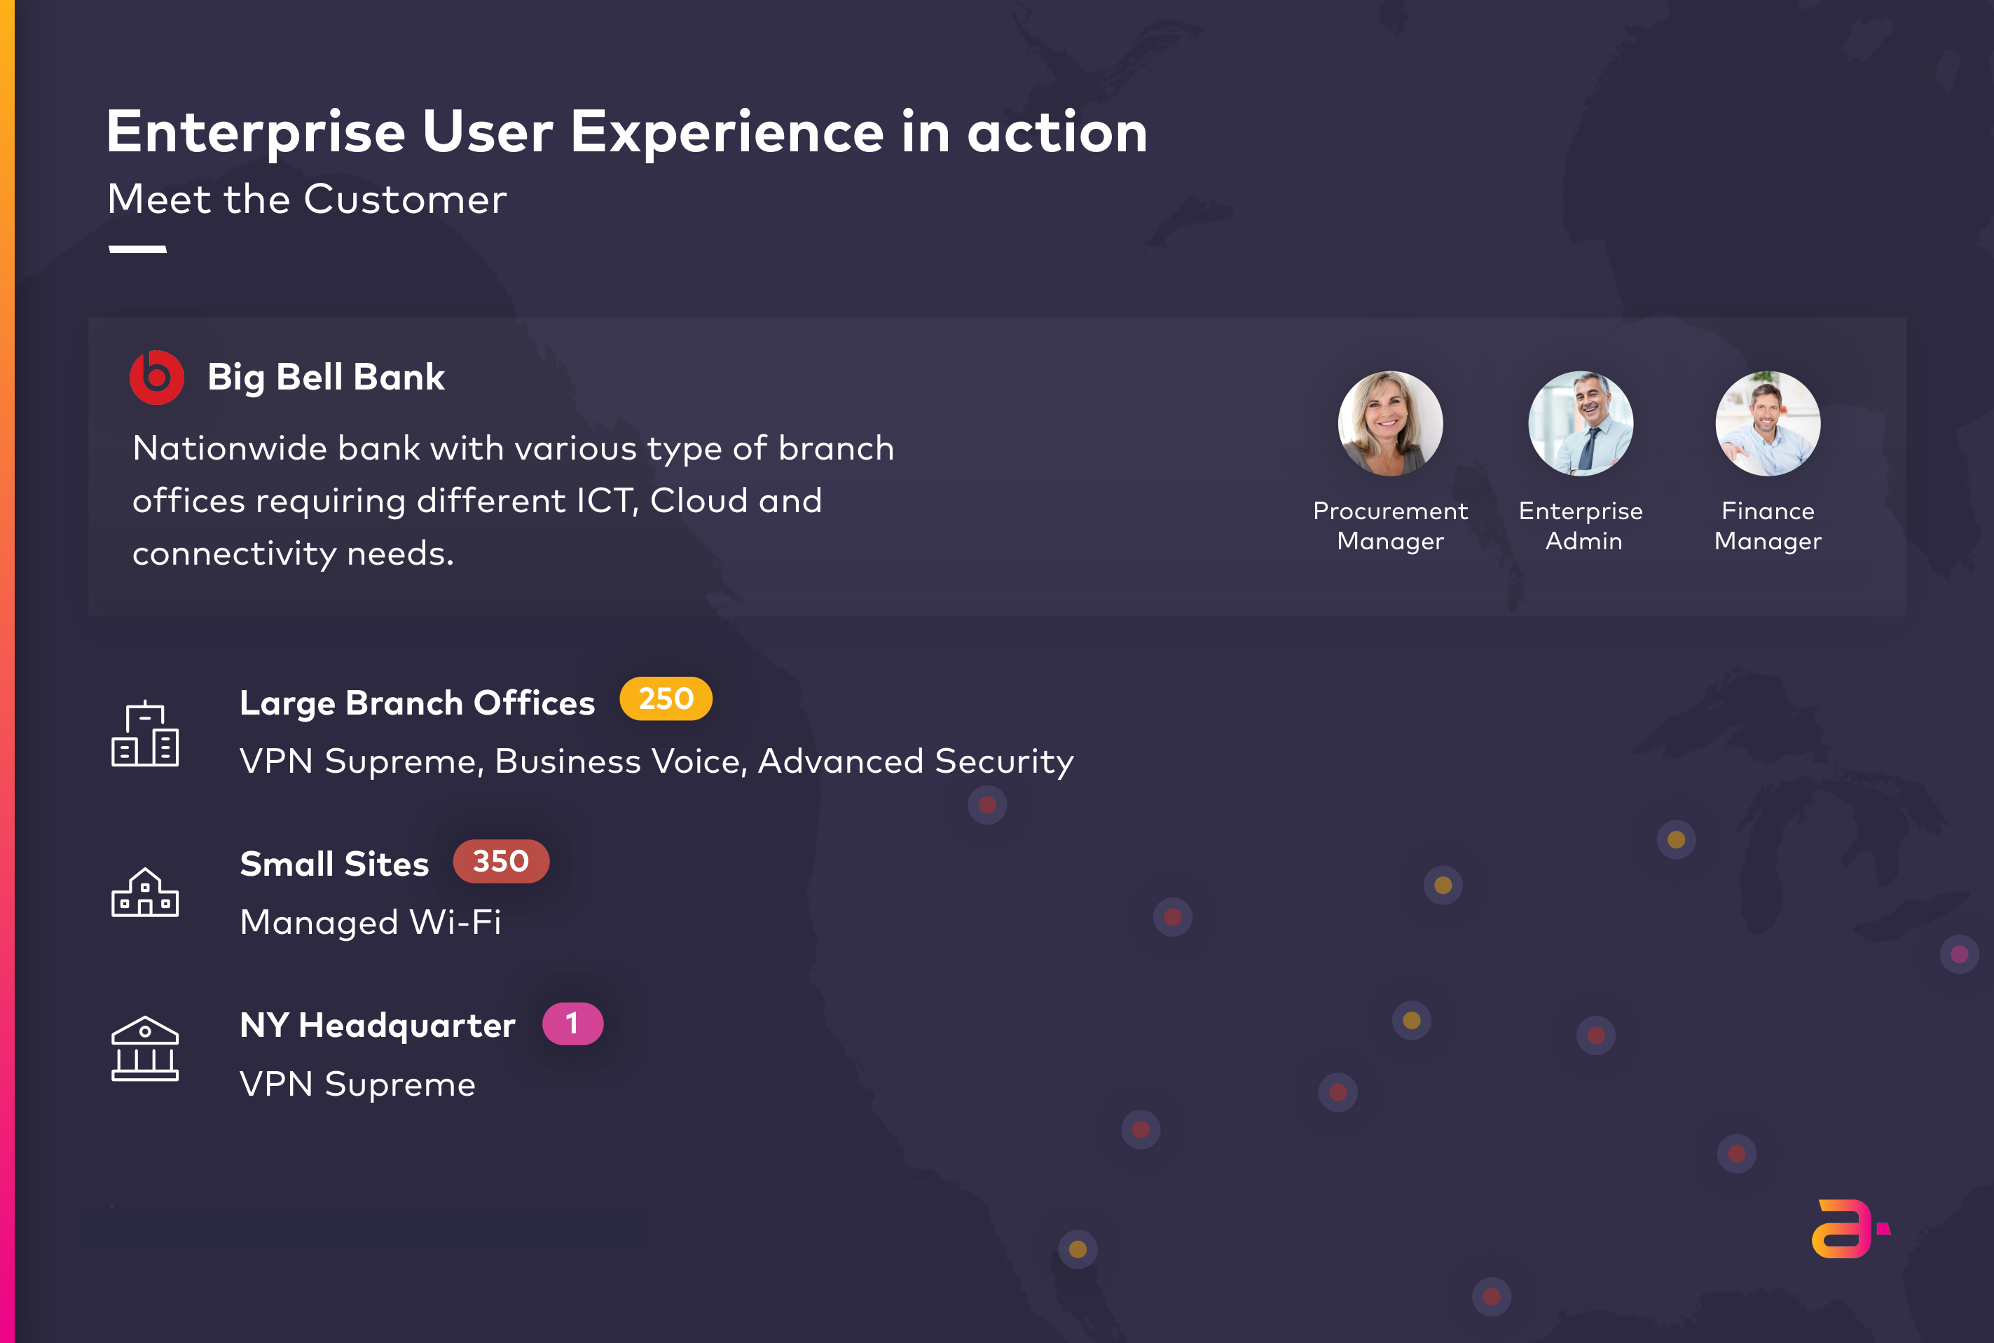Image resolution: width=1994 pixels, height=1343 pixels.
Task: Click the pink 1 count badge
Action: [572, 1024]
